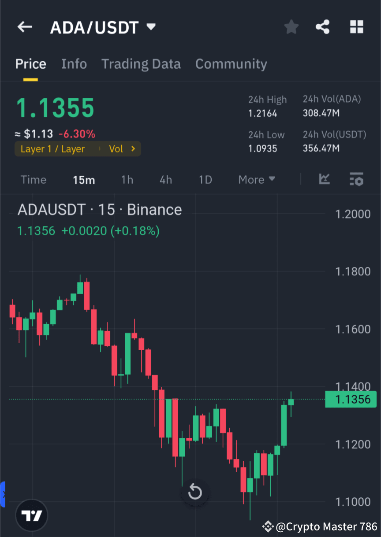The height and width of the screenshot is (537, 381).
Task: Open the share options icon
Action: 323,27
